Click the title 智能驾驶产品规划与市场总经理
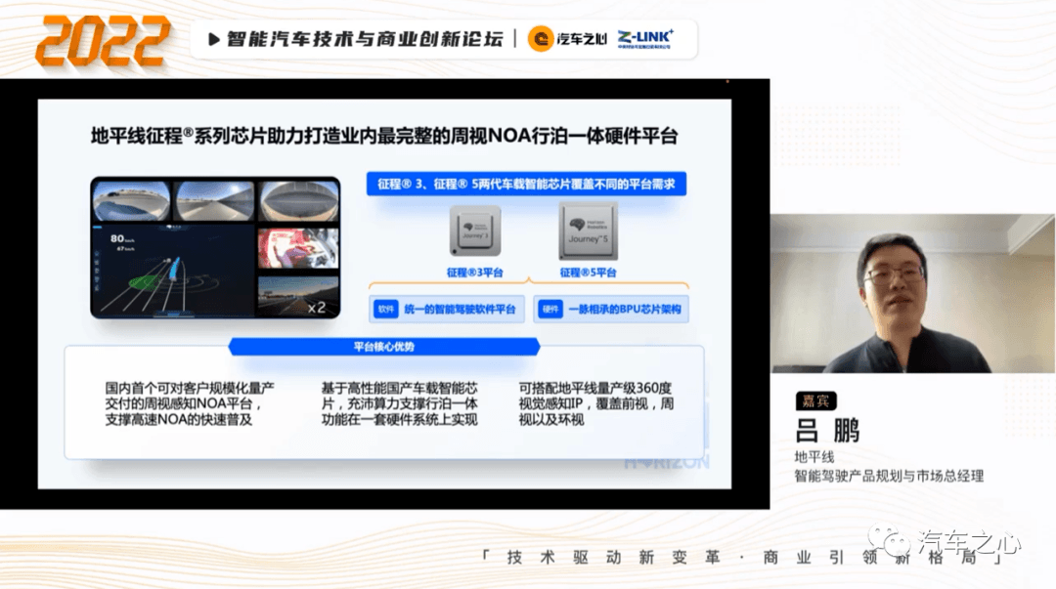 pyautogui.click(x=889, y=476)
